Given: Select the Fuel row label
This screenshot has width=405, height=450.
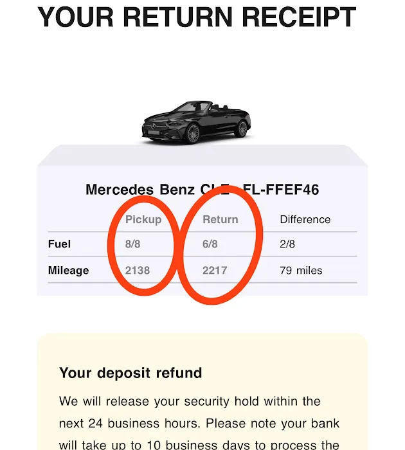Looking at the screenshot, I should tap(59, 244).
